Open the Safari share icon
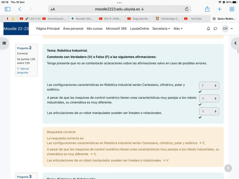Screen dimensions: 239x179 click(x=207, y=9)
